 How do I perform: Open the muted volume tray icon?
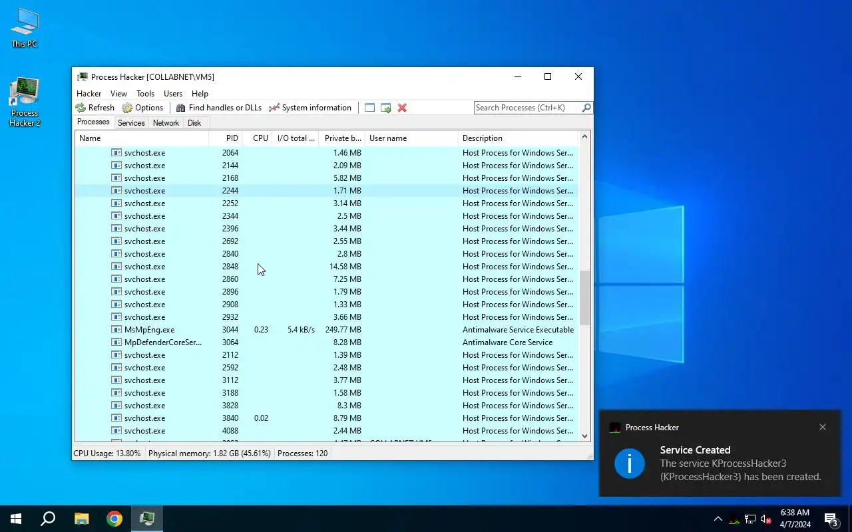(x=766, y=519)
